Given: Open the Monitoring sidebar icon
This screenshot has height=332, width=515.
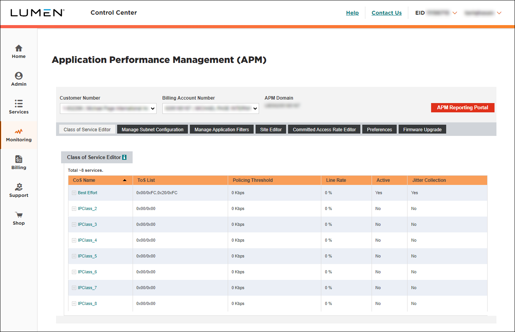Looking at the screenshot, I should tap(19, 132).
